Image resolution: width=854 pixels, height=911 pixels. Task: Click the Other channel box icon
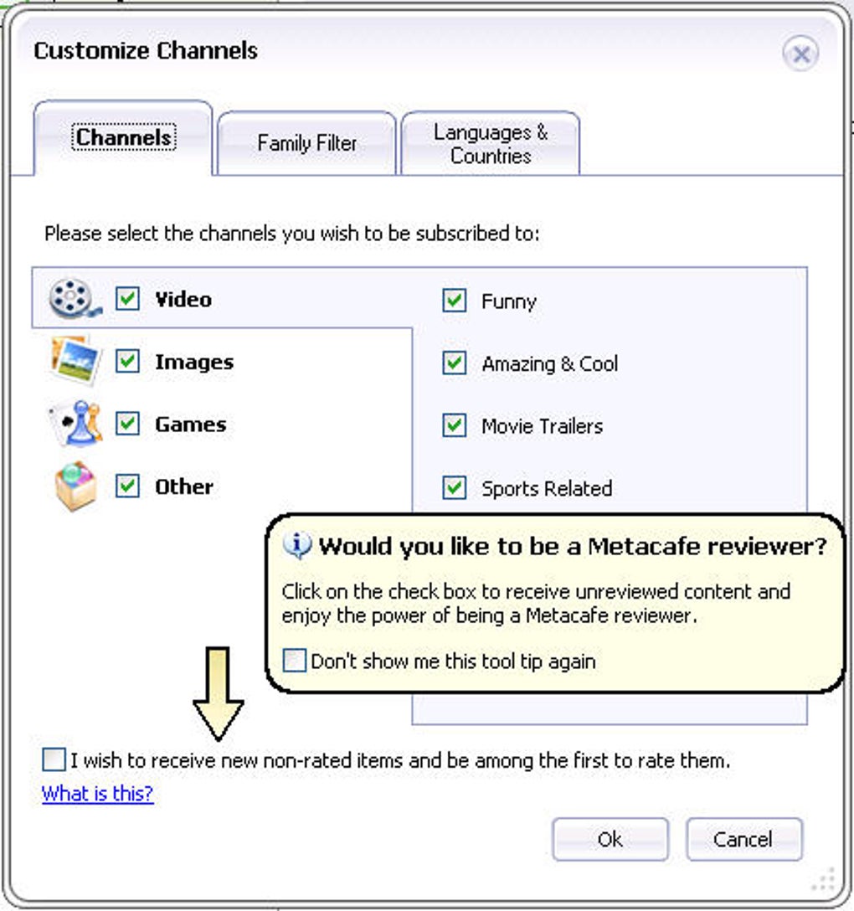tap(75, 486)
